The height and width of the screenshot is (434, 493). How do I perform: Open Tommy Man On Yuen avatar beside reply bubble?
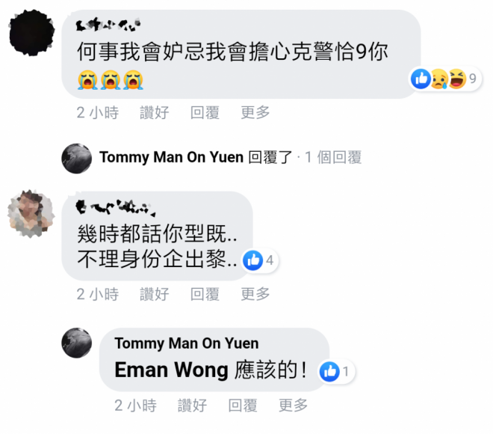coord(77,343)
